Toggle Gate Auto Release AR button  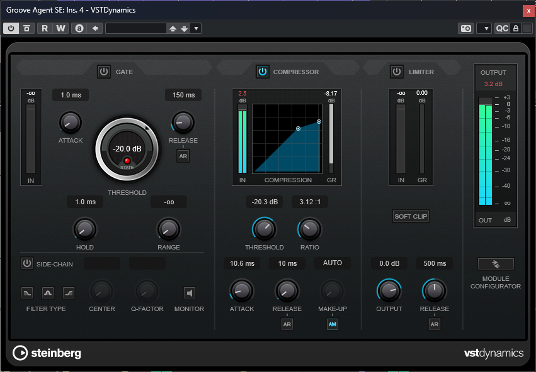pos(183,156)
